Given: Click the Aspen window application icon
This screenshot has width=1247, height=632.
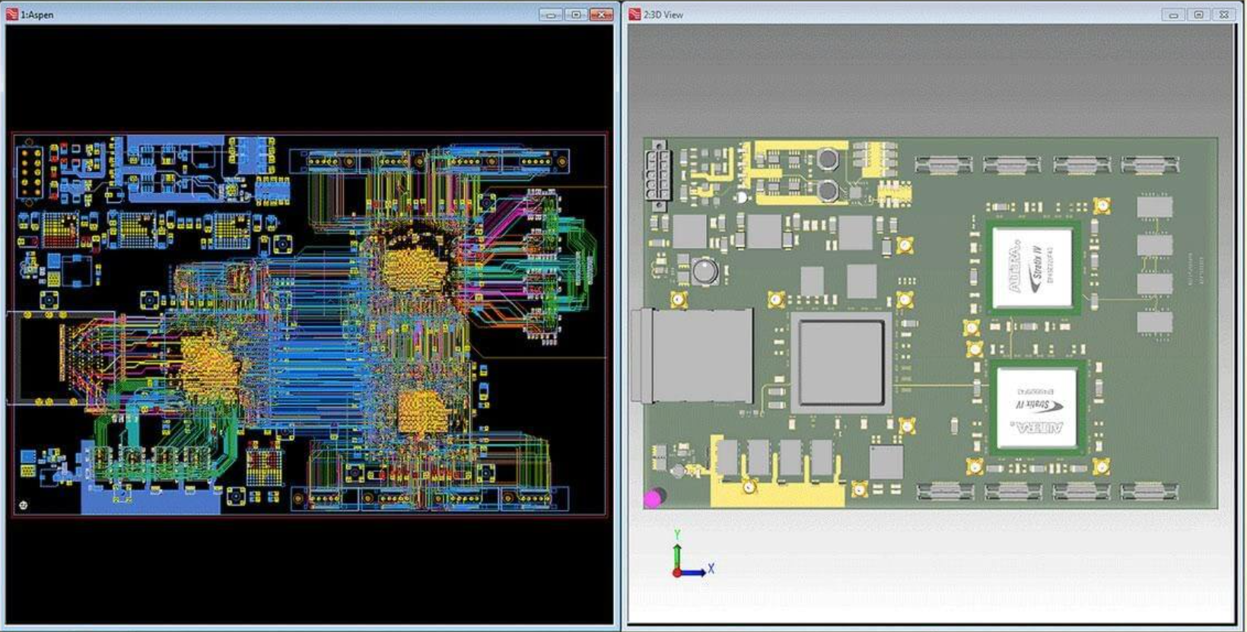Looking at the screenshot, I should coord(12,14).
